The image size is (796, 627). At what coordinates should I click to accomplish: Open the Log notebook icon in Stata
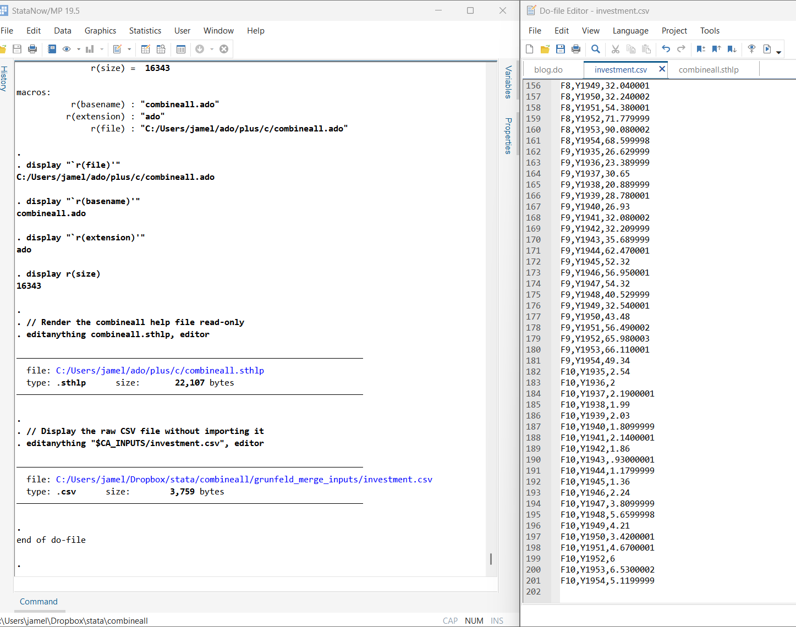click(x=52, y=49)
